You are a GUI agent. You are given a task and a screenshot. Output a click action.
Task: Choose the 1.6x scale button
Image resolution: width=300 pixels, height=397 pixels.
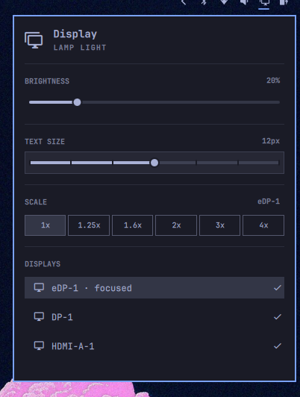click(x=132, y=225)
